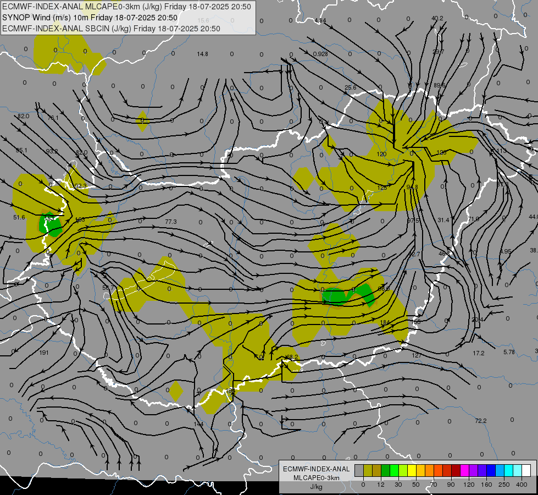Click map value 92.3

tap(81, 186)
